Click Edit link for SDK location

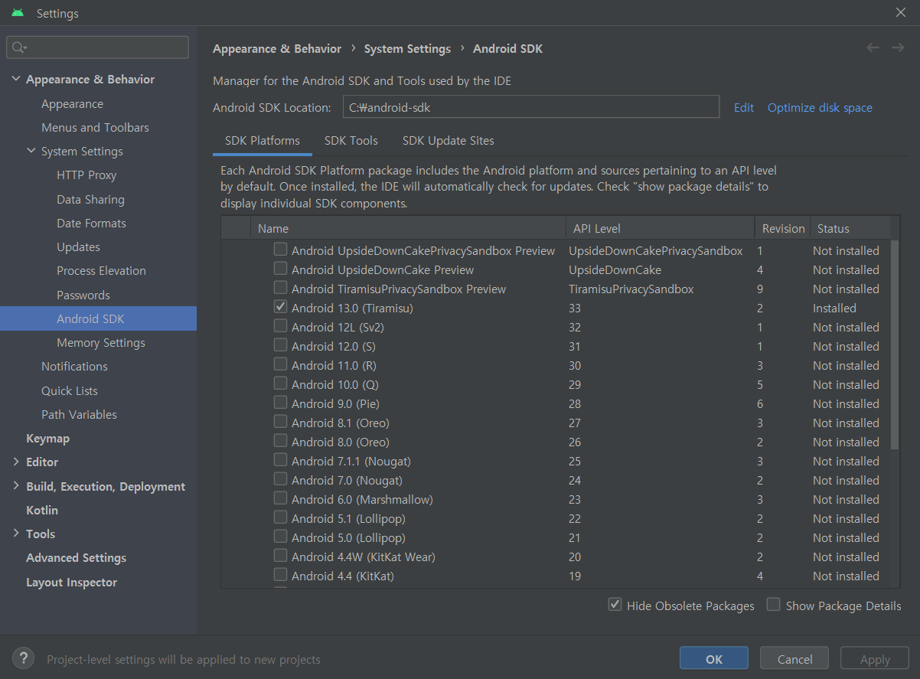[x=744, y=107]
